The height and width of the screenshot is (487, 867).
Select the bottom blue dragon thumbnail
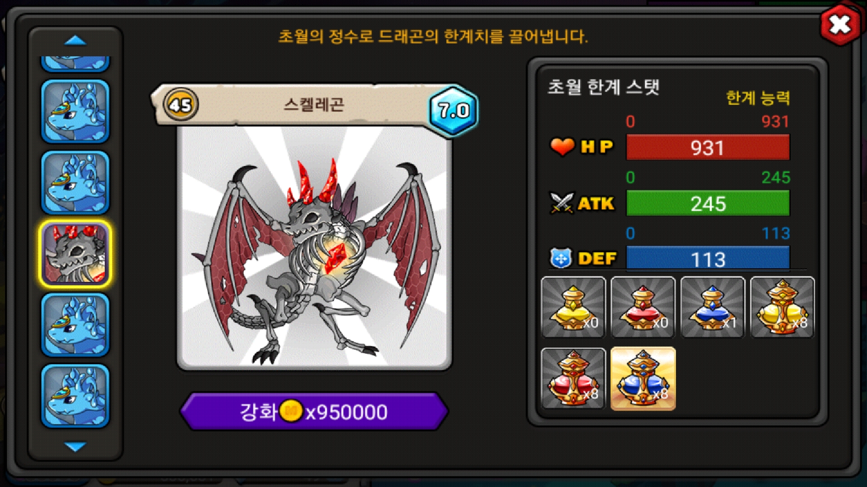[x=75, y=396]
